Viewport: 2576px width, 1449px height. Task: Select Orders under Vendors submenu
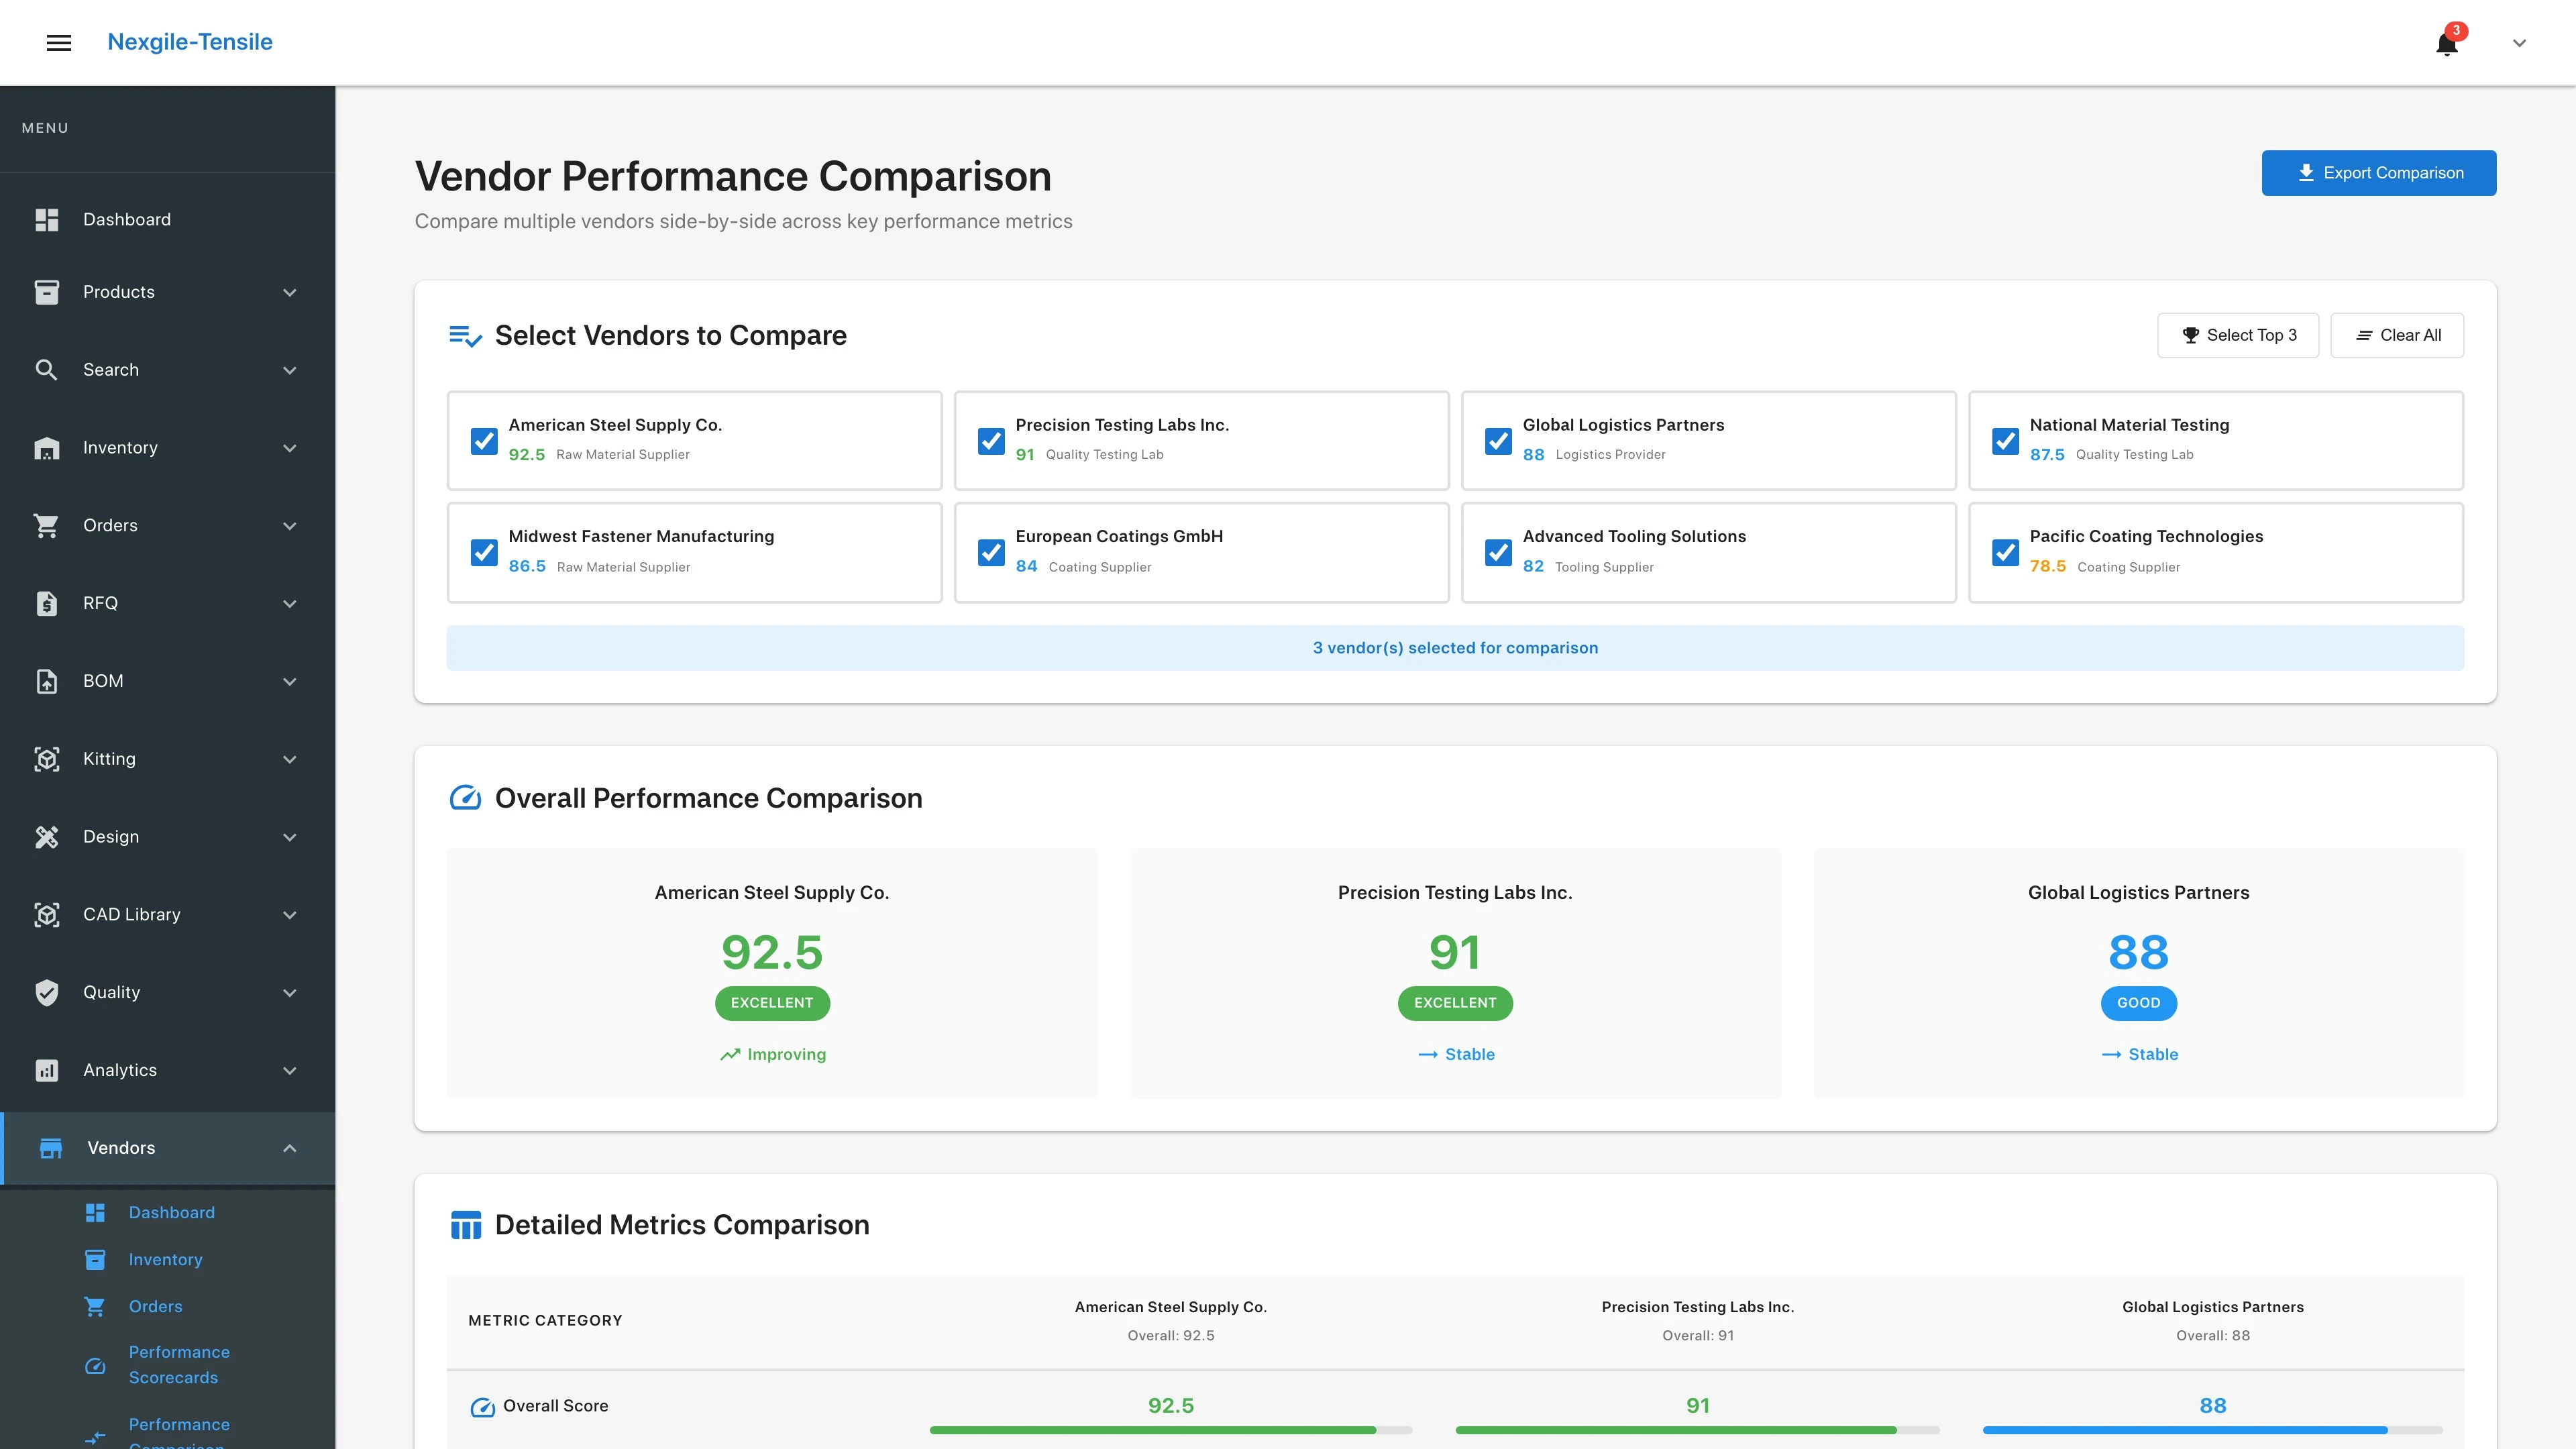pos(155,1306)
